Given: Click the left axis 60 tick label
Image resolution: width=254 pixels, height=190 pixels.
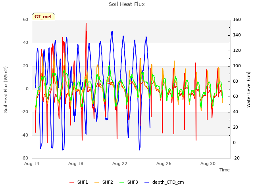Looking at the screenshot, I should click(25, 19).
